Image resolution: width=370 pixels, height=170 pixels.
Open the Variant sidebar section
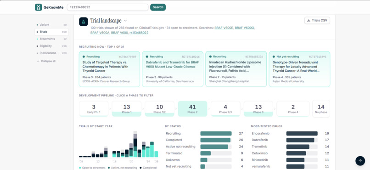coord(52,25)
